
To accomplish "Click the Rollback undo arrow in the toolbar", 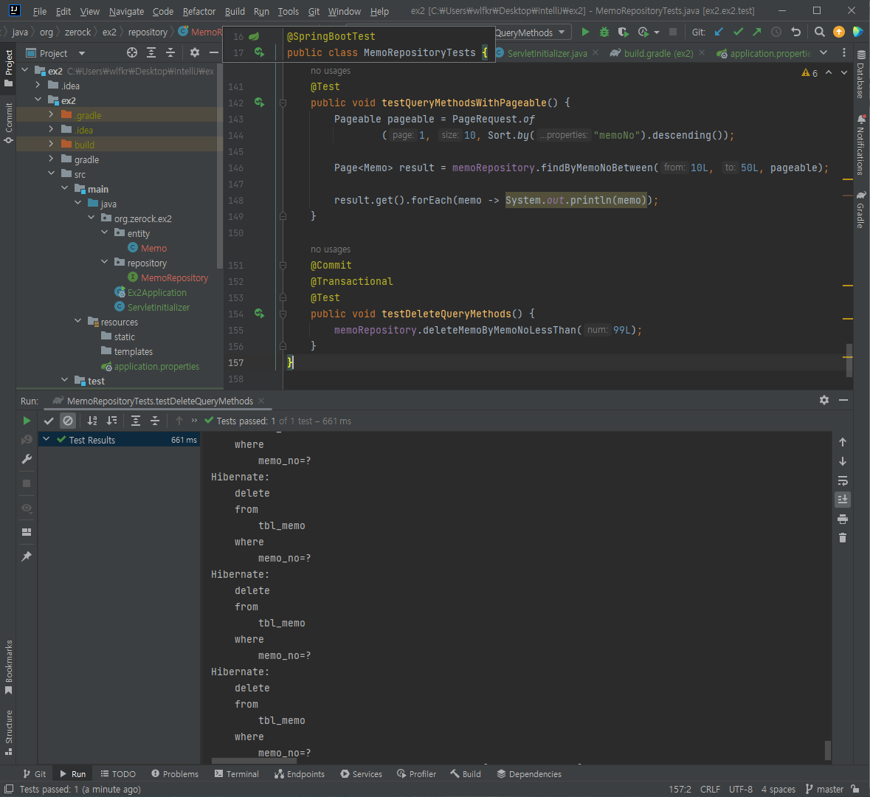I will click(795, 32).
